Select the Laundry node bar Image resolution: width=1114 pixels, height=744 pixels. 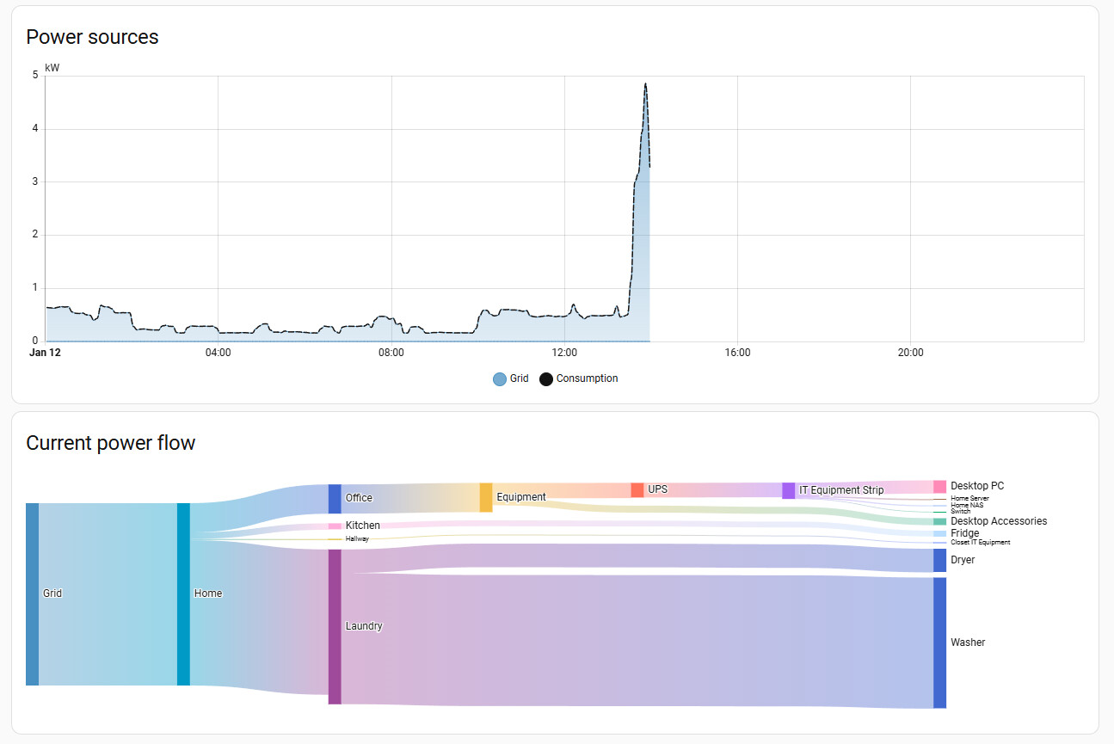tap(335, 626)
